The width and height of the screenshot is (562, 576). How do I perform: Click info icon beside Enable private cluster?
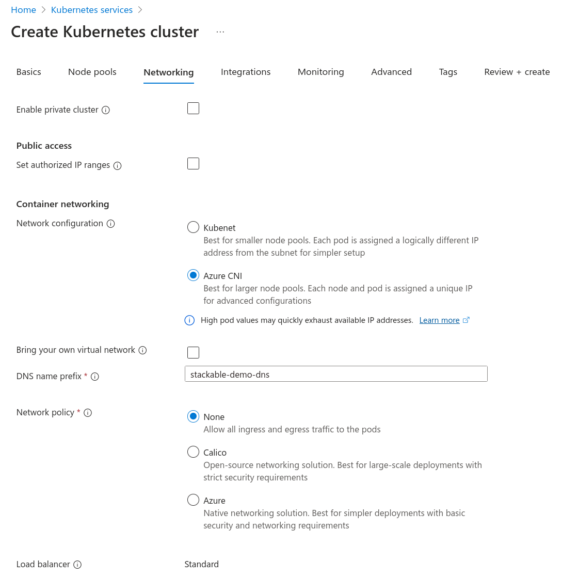pos(106,110)
